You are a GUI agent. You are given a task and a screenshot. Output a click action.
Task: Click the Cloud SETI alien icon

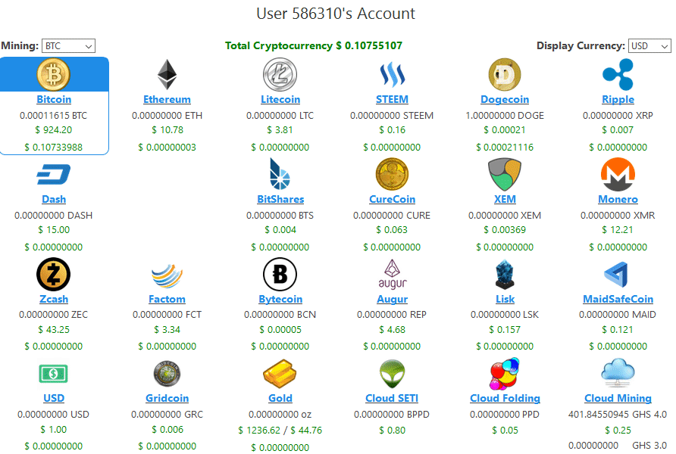392,374
